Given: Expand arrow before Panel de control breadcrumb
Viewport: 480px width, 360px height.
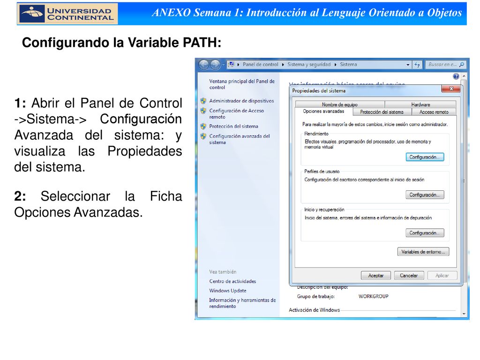Looking at the screenshot, I should (238, 65).
